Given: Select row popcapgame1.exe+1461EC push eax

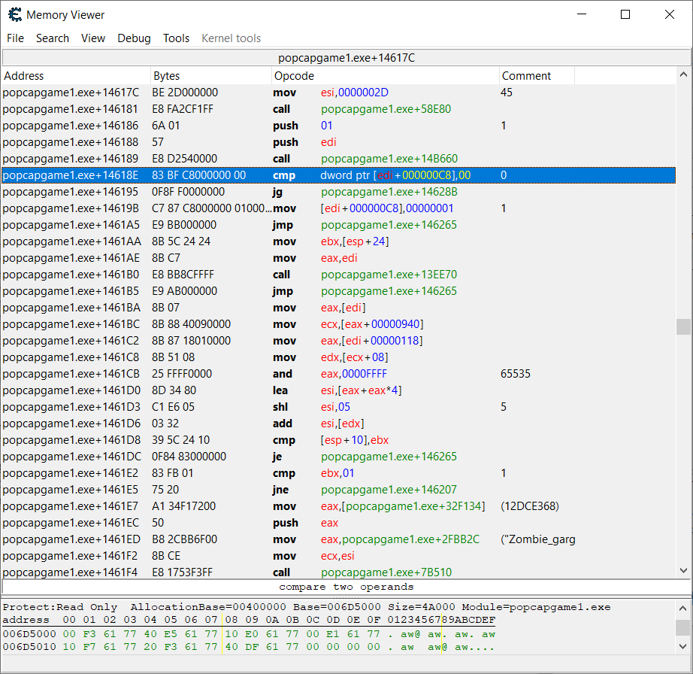Looking at the screenshot, I should [338, 523].
